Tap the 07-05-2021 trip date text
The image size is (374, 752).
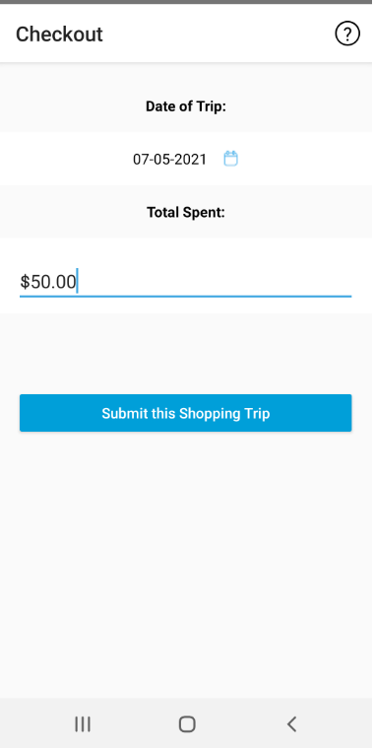coord(169,160)
